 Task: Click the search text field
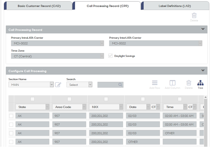pos(110,85)
